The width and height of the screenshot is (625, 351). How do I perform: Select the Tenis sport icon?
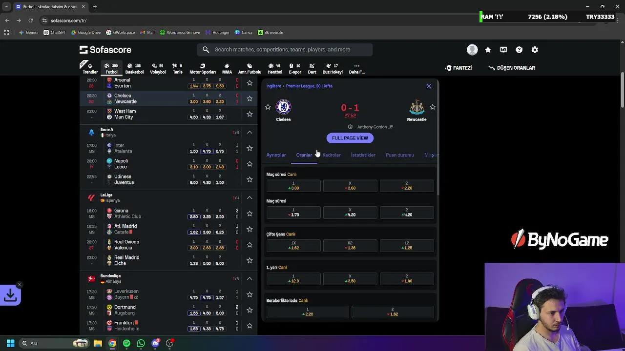coord(178,68)
